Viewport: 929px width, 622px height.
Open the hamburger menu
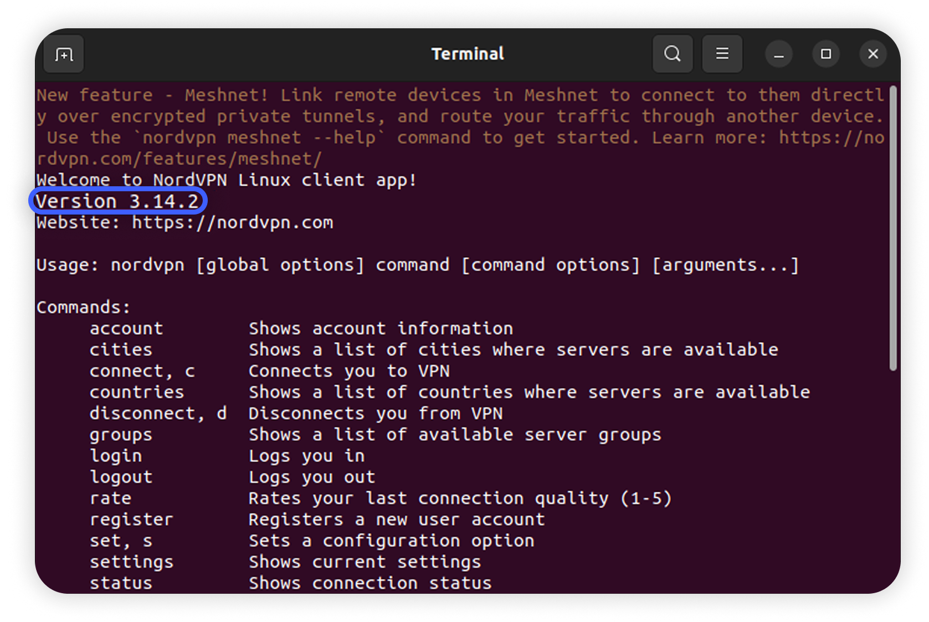click(722, 54)
